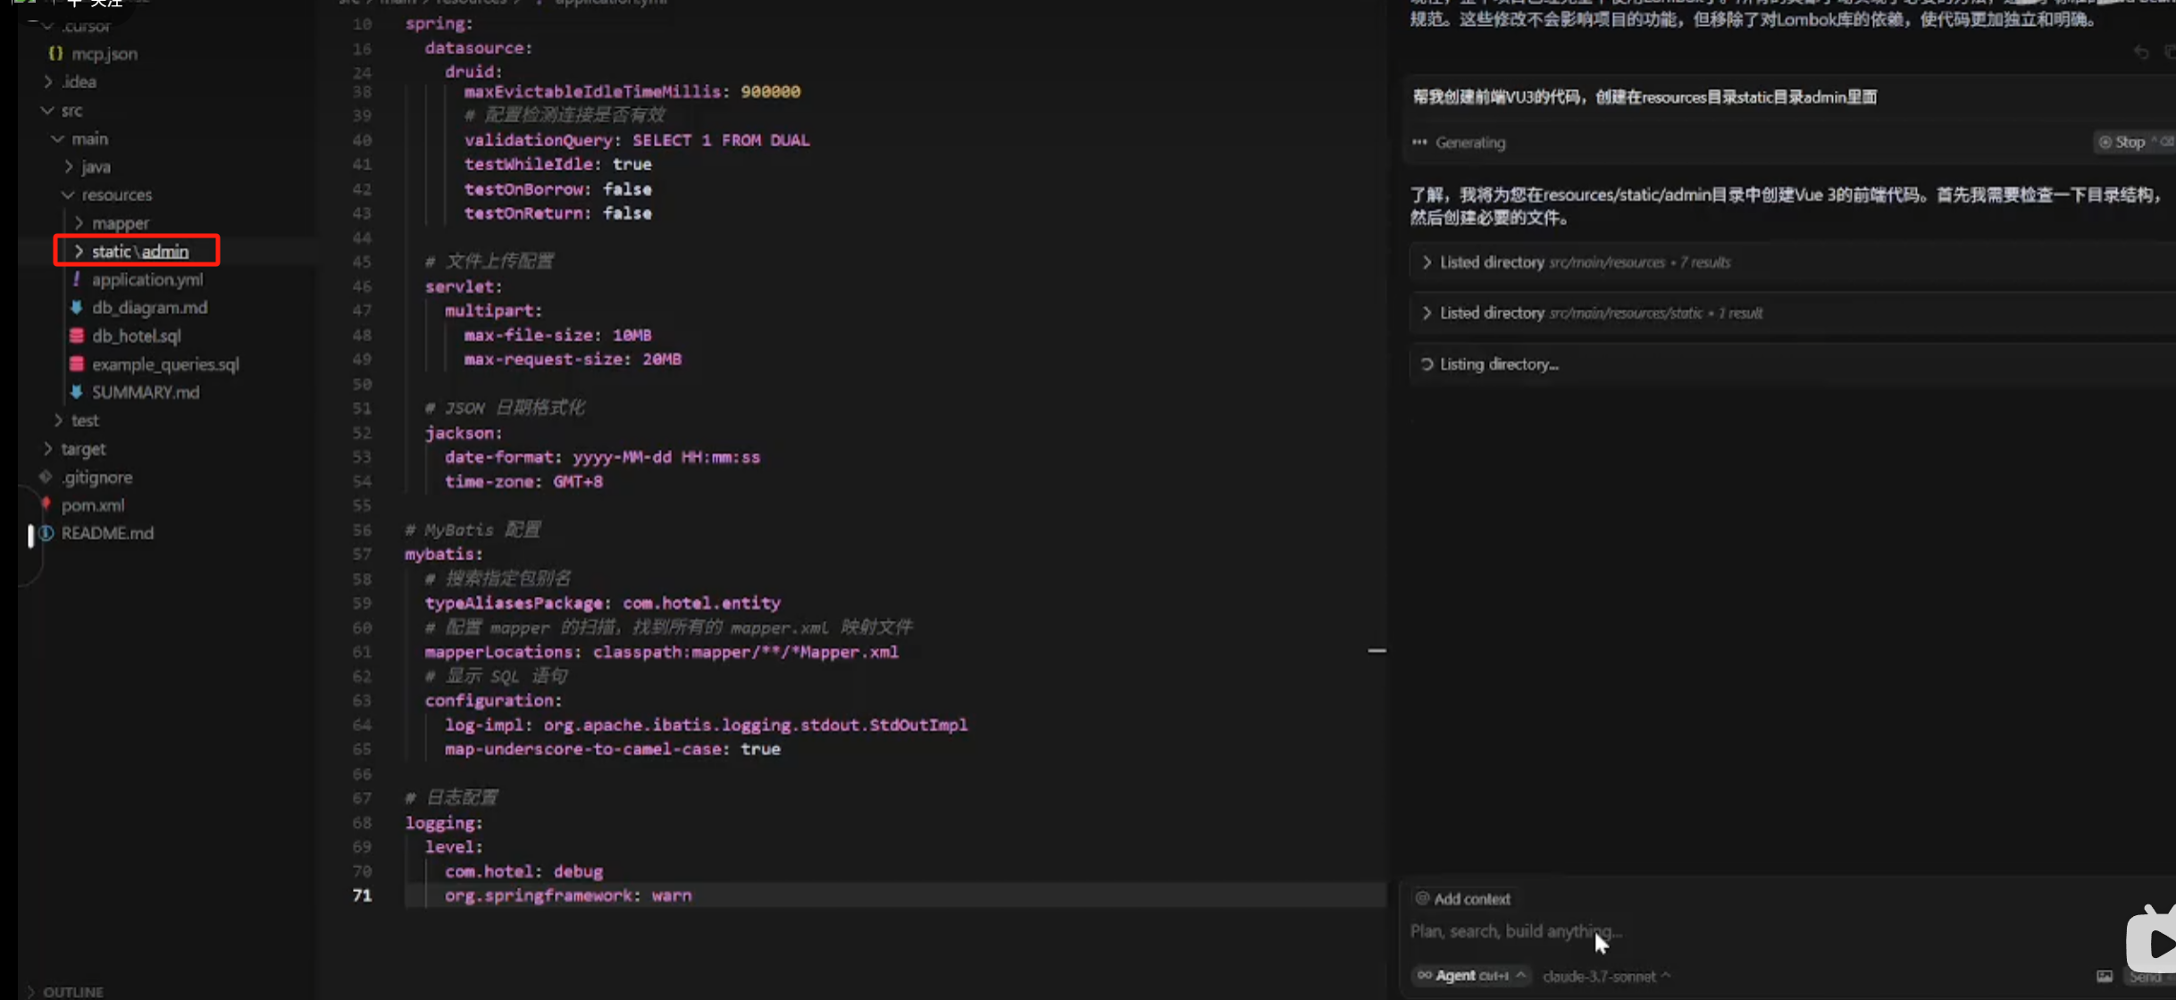
Task: Click the pom.xml file icon
Action: (46, 504)
